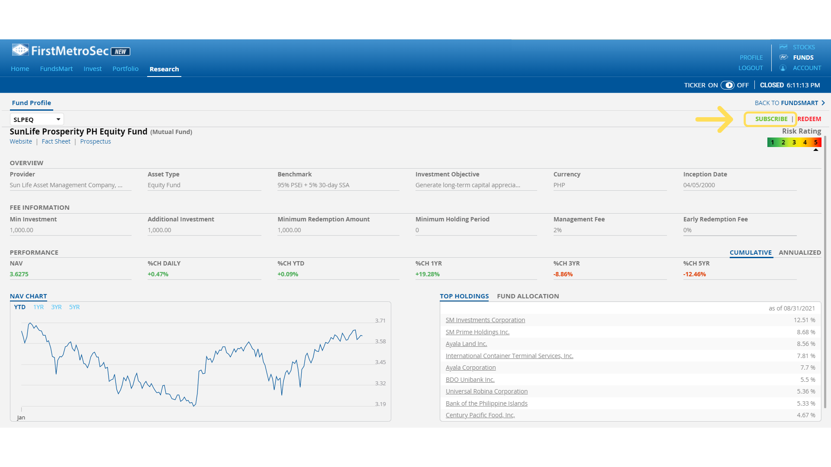Switch performance to ANNUALIZED
831x467 pixels.
(x=799, y=253)
